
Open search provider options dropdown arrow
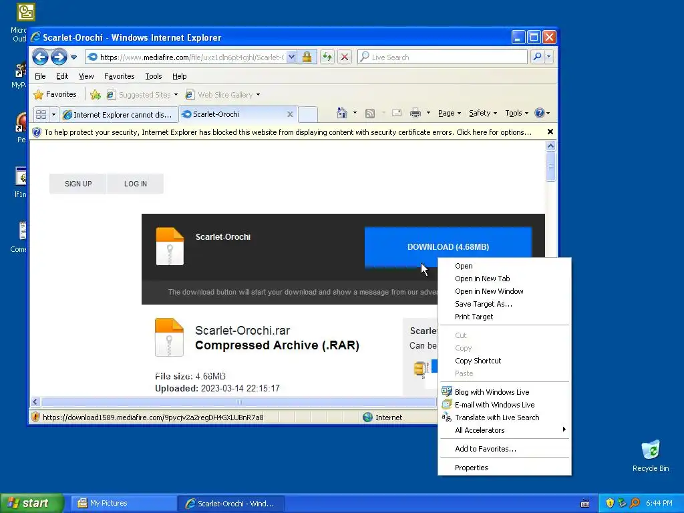549,57
